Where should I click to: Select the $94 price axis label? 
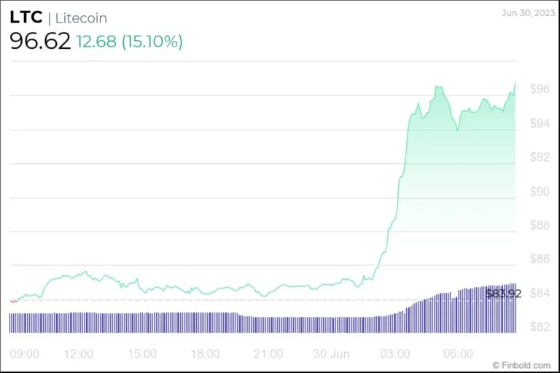click(540, 123)
